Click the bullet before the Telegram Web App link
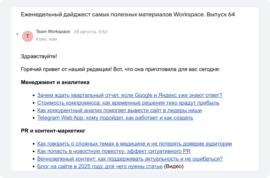The width and height of the screenshot is (270, 178). pyautogui.click(x=33, y=118)
